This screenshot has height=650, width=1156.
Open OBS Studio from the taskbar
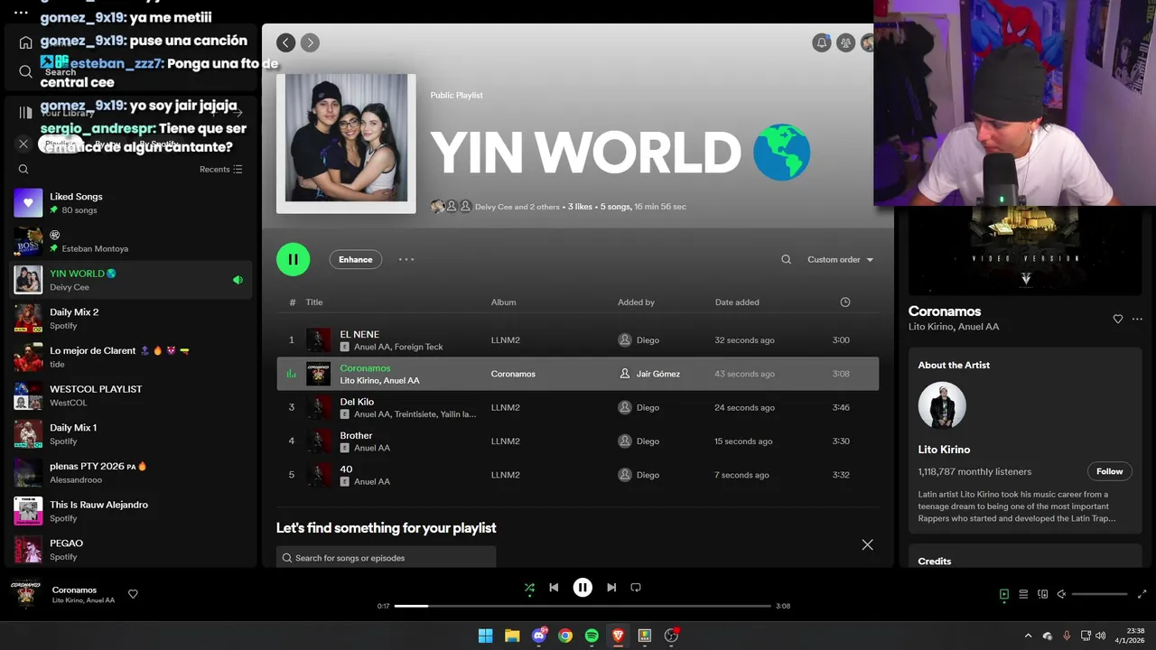(x=671, y=636)
